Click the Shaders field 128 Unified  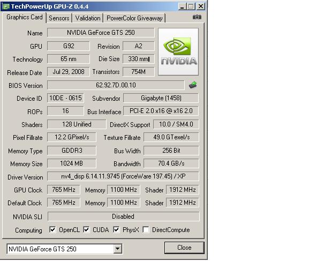[x=77, y=124]
